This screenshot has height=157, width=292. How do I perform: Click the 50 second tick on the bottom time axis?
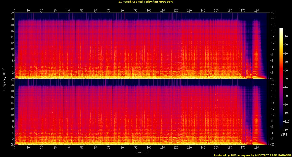pyautogui.click(x=82, y=148)
